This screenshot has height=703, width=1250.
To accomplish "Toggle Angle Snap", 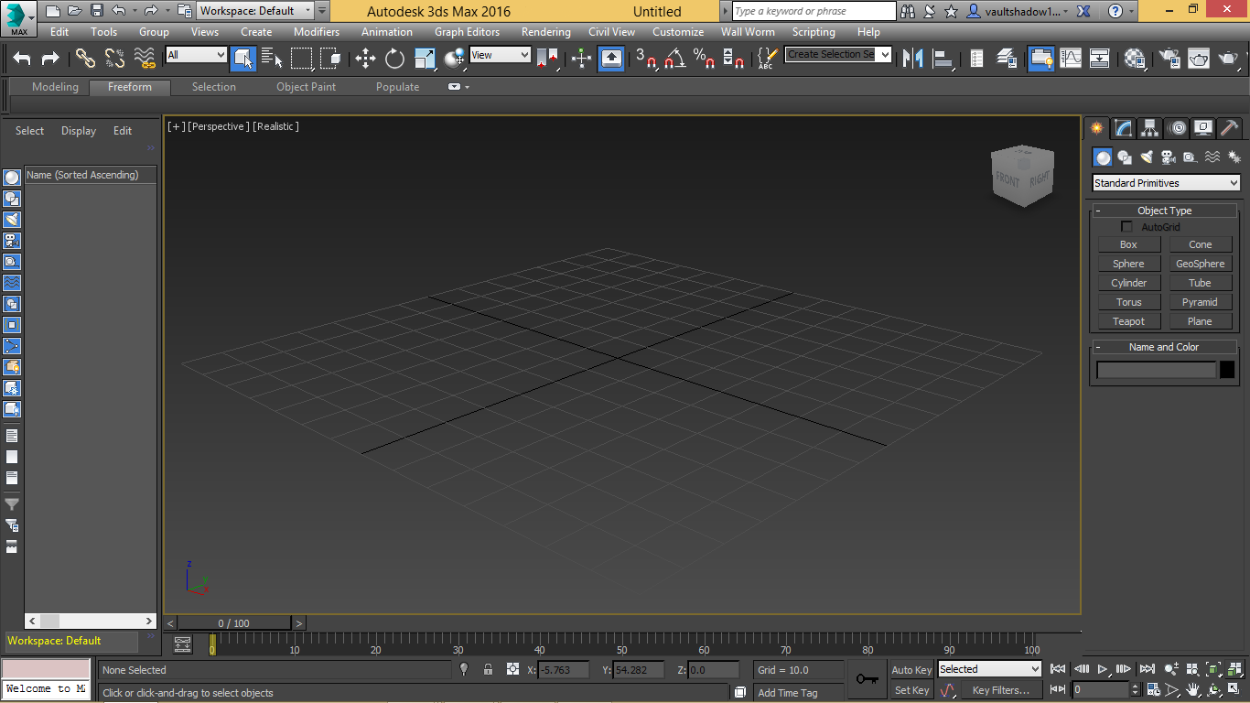I will pyautogui.click(x=675, y=59).
